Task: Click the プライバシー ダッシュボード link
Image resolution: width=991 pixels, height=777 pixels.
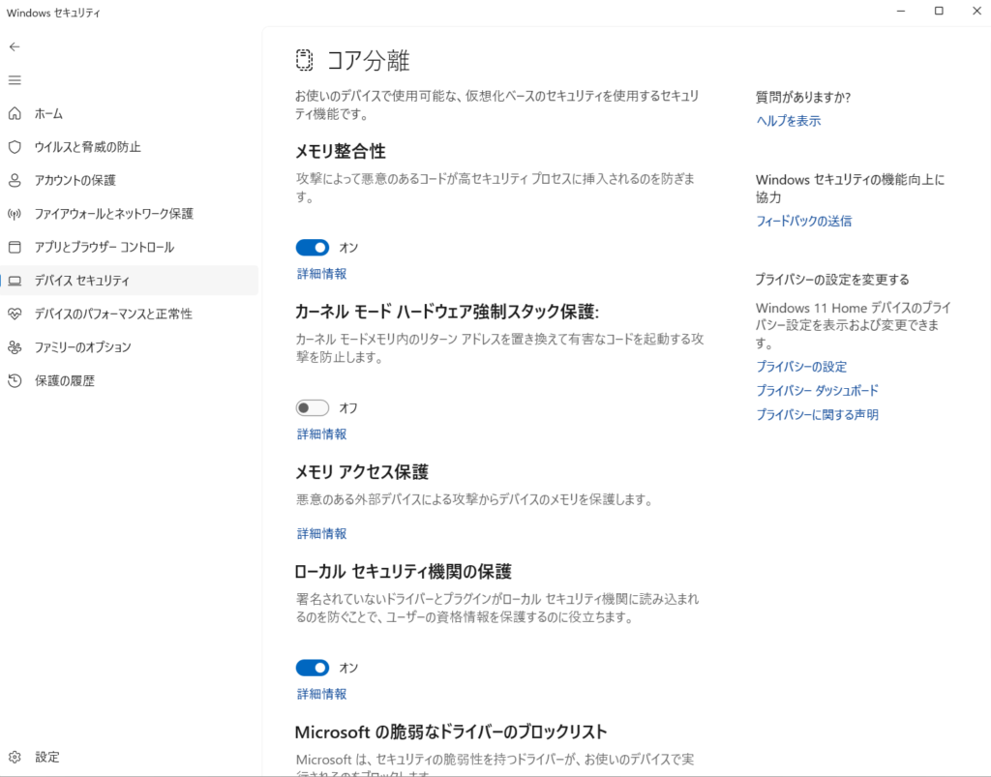Action: click(817, 390)
